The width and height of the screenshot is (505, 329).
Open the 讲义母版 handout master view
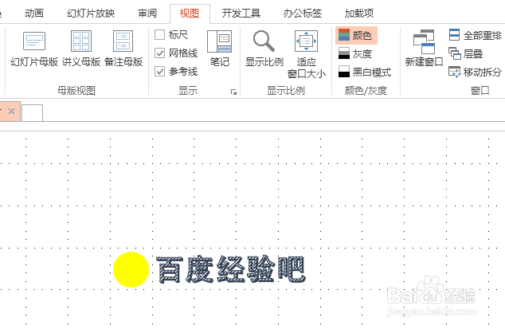click(x=81, y=49)
